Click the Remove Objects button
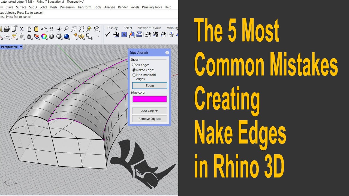This screenshot has height=196, width=349. [x=150, y=119]
